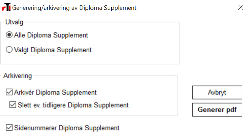Uncheck the Arkivér Diploma Supplement checkbox
The height and width of the screenshot is (139, 243).
9,92
